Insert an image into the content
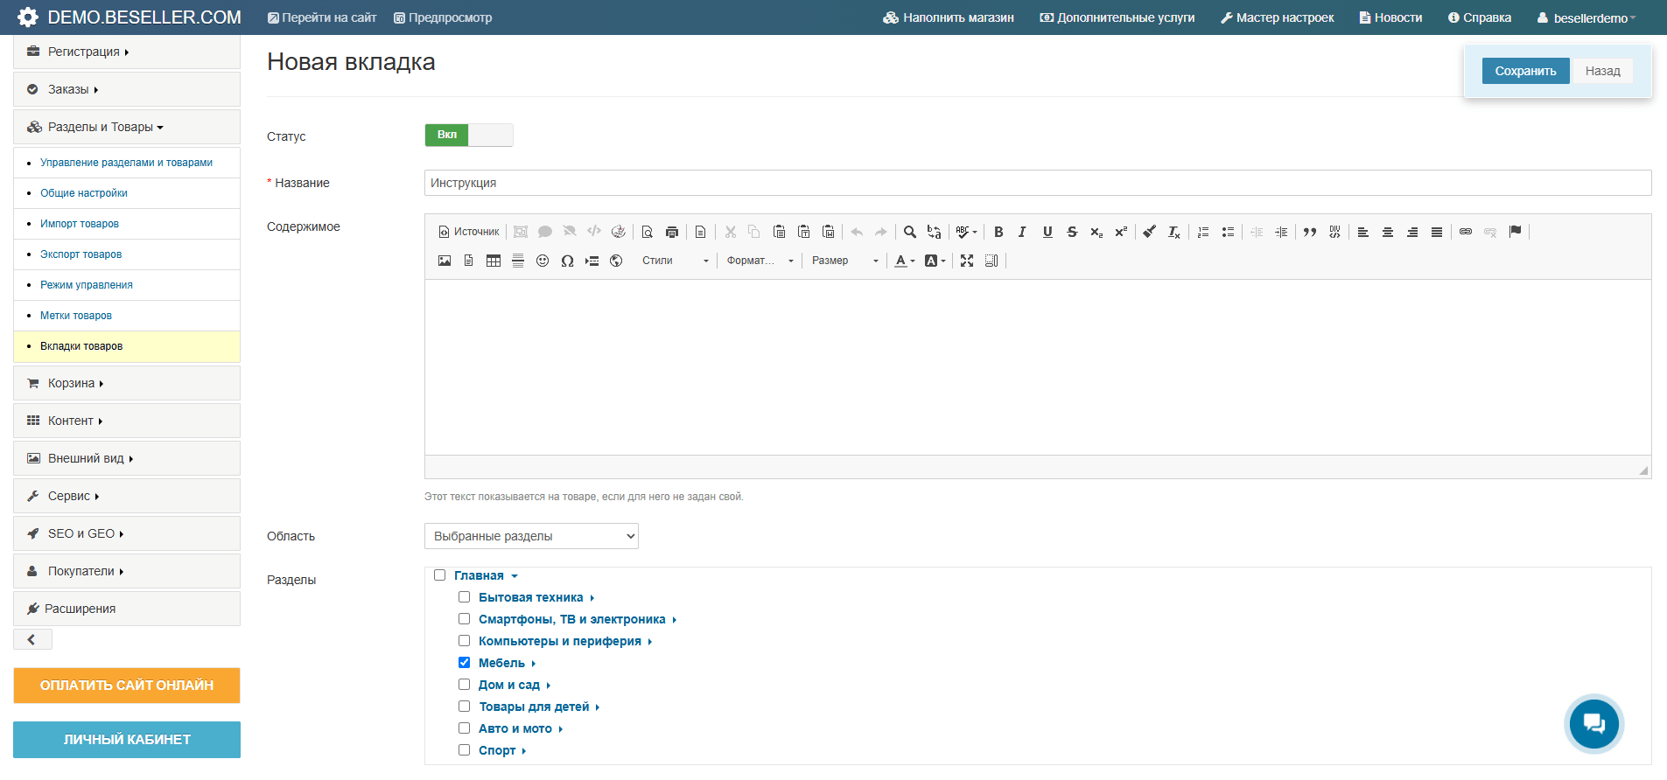This screenshot has width=1667, height=780. (445, 261)
